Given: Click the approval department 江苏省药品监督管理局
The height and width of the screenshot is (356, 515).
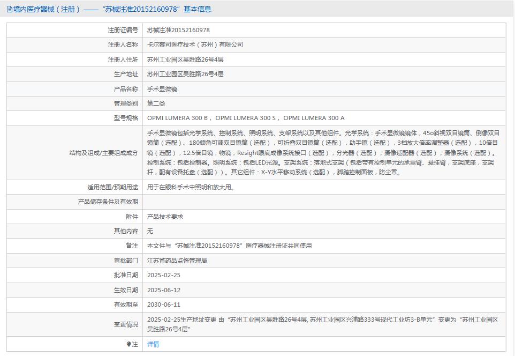Looking at the screenshot, I should pos(177,261).
